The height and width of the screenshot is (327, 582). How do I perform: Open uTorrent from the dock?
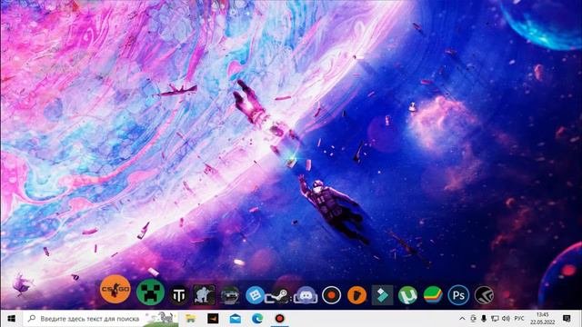click(x=407, y=295)
